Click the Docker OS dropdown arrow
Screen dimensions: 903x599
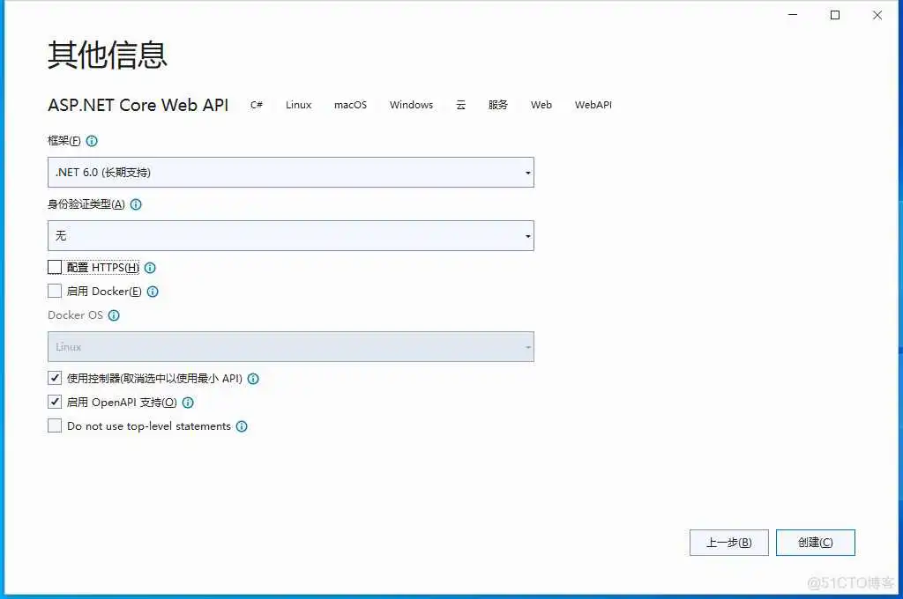click(527, 346)
